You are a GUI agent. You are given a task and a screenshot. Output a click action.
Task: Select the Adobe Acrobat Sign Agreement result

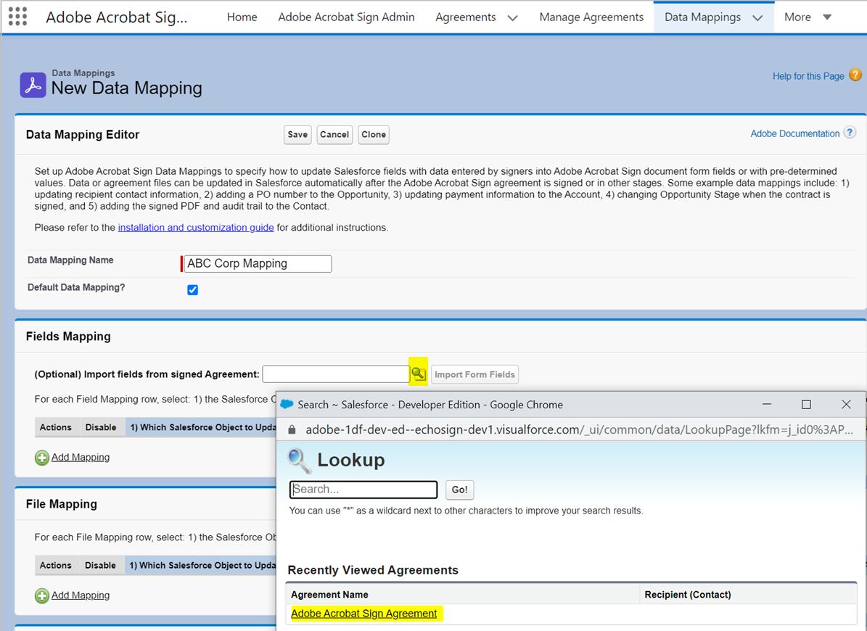coord(363,614)
